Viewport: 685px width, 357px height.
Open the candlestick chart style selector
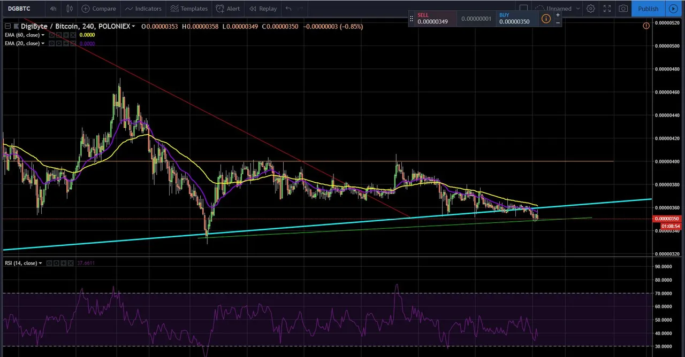(x=70, y=9)
